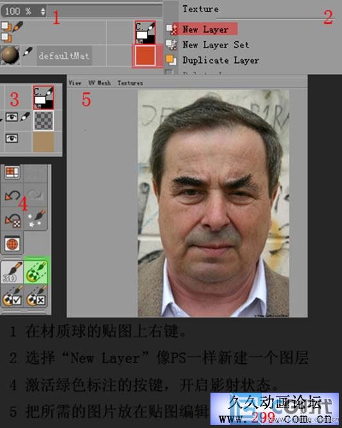
Task: Select the checkerboard transparent layer thumbnail
Action: [44, 121]
